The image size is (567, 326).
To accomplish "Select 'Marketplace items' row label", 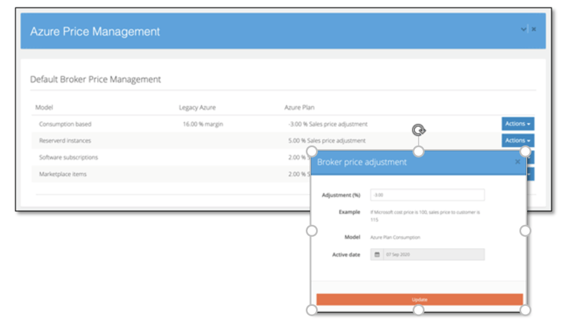I will point(62,174).
